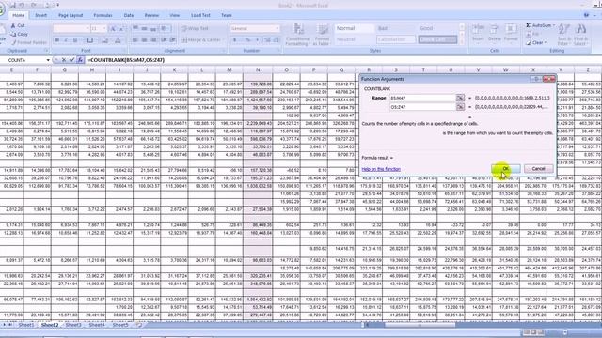This screenshot has width=602, height=338.
Task: Switch to the Insert ribbon tab
Action: pyautogui.click(x=41, y=15)
